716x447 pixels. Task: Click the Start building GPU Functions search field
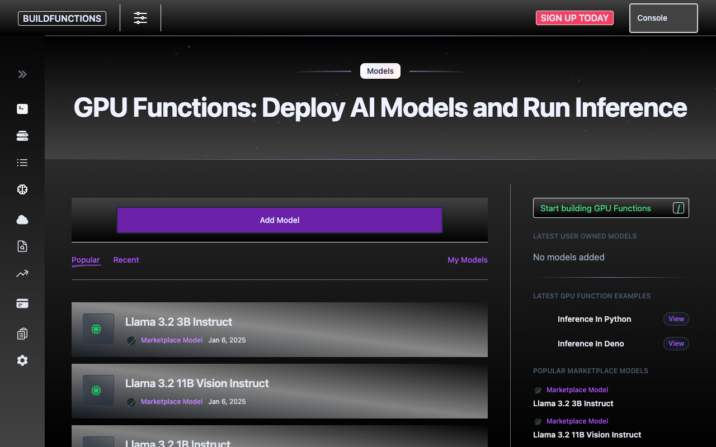click(x=611, y=208)
